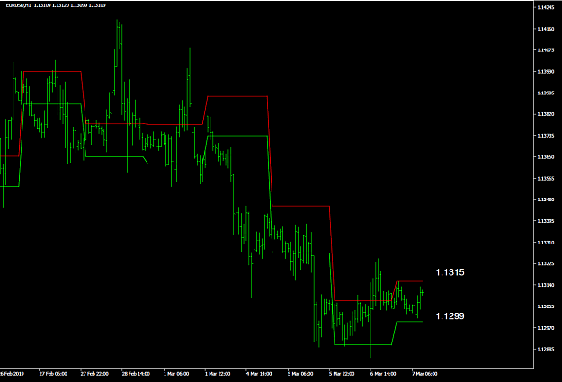Click the 1.13735 price axis label
This screenshot has height=382, width=562.
[x=546, y=136]
